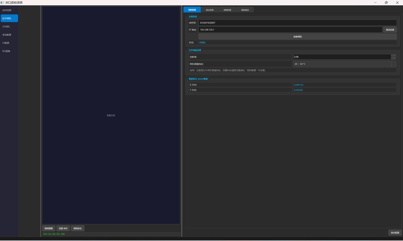Increase 发射率 with the up arrow
Image resolution: width=403 pixels, height=241 pixels.
pyautogui.click(x=393, y=56)
